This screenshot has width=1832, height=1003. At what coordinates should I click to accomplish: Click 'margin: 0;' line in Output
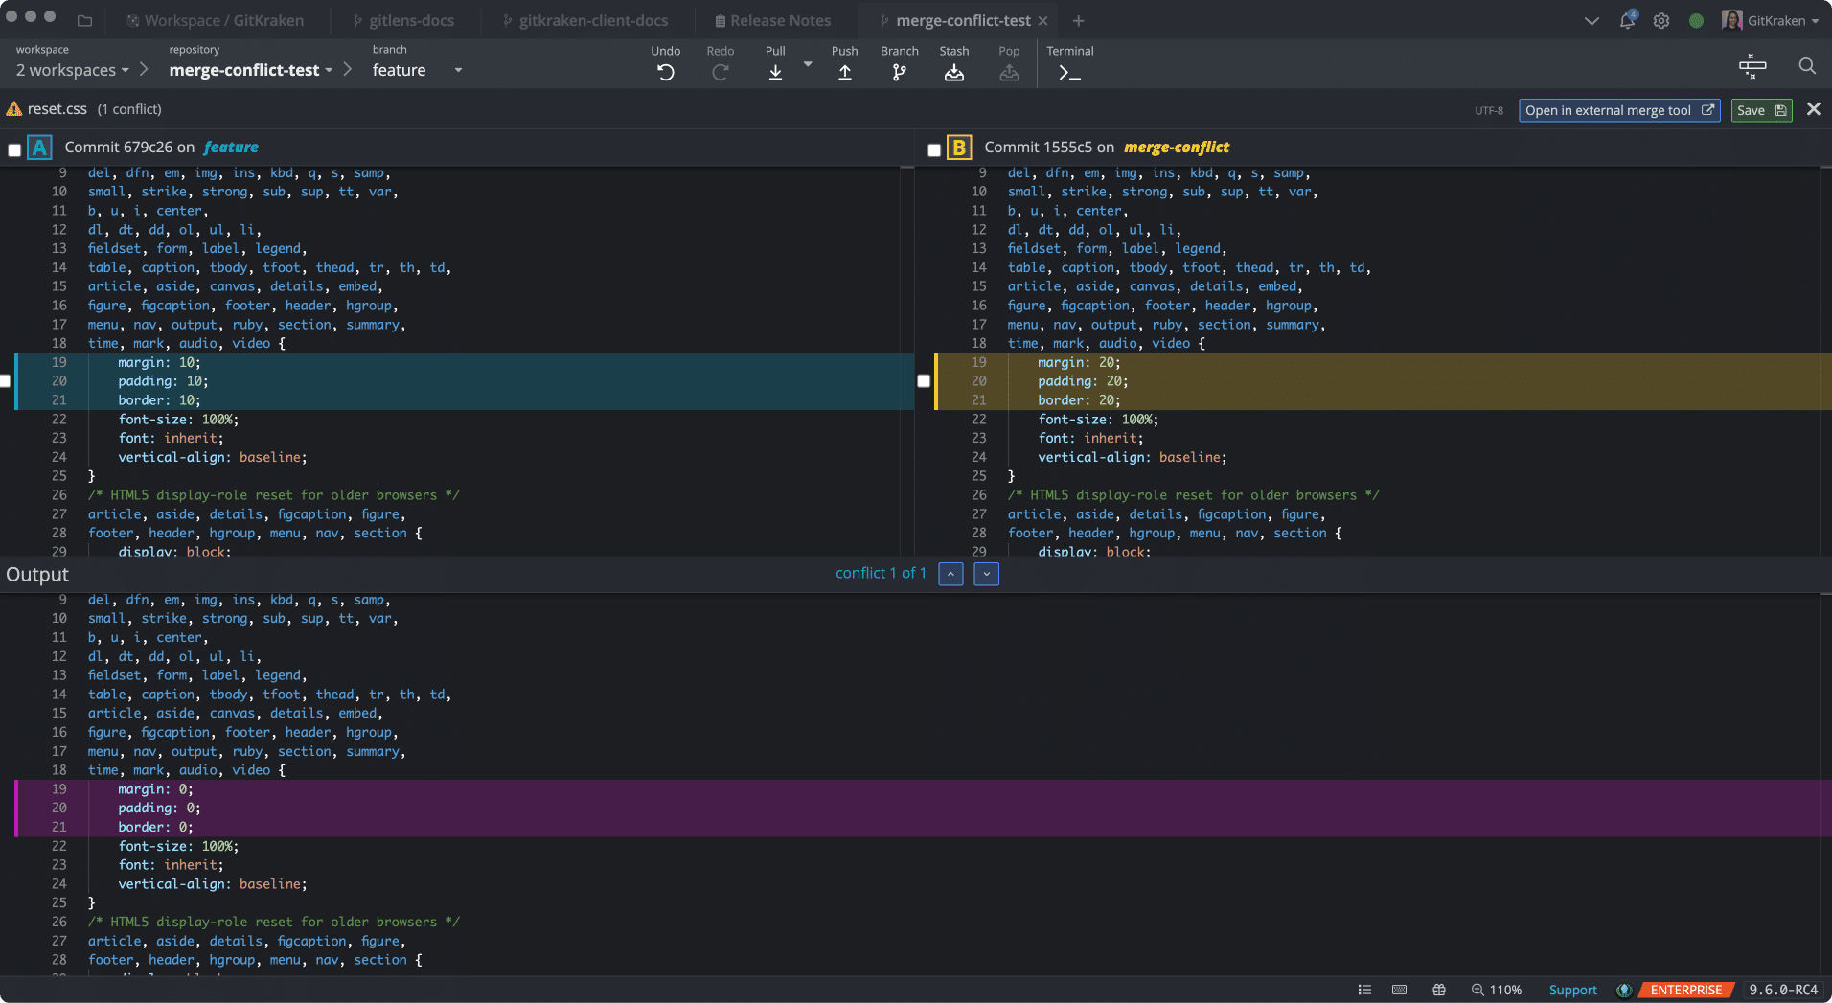[155, 789]
